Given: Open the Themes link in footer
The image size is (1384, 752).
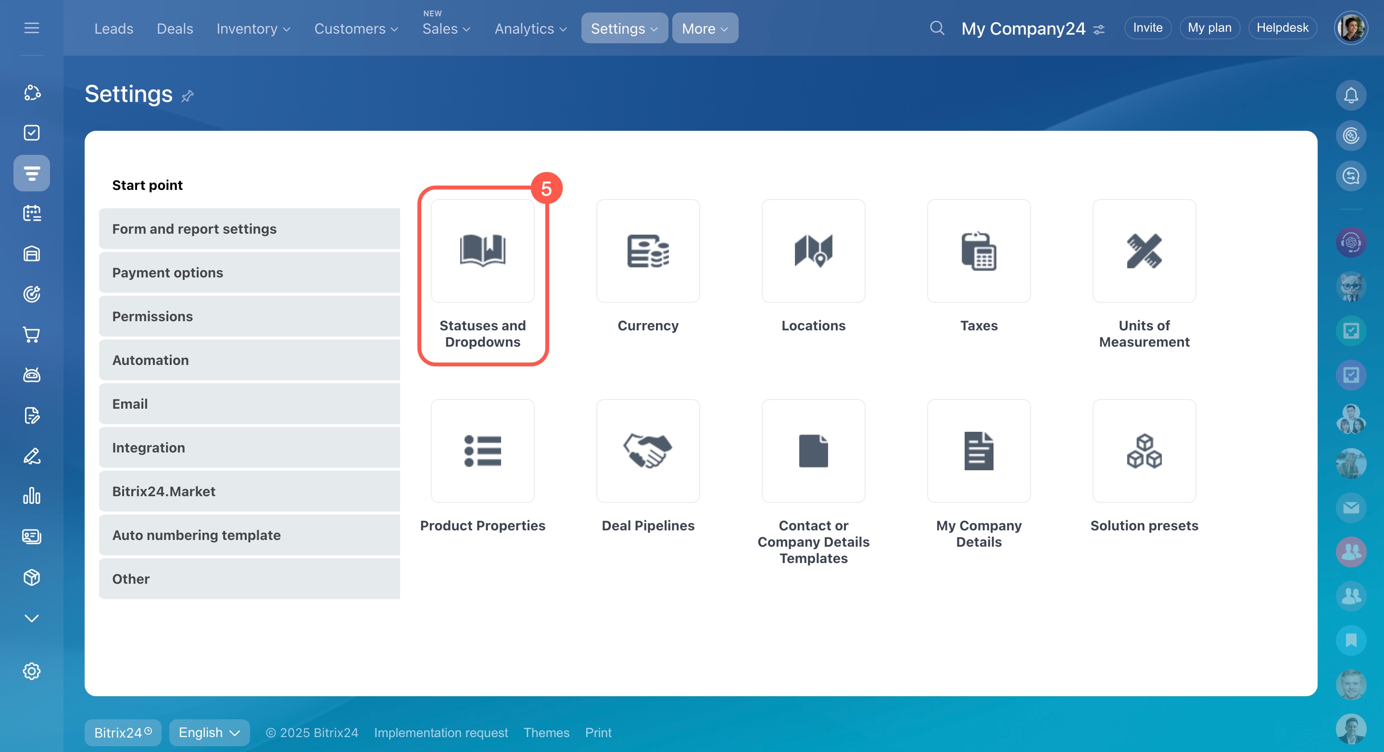Looking at the screenshot, I should [546, 732].
